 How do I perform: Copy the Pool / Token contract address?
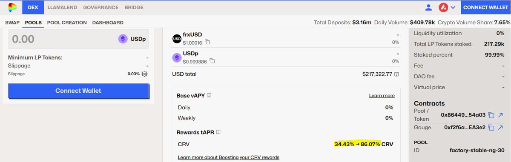(491, 115)
